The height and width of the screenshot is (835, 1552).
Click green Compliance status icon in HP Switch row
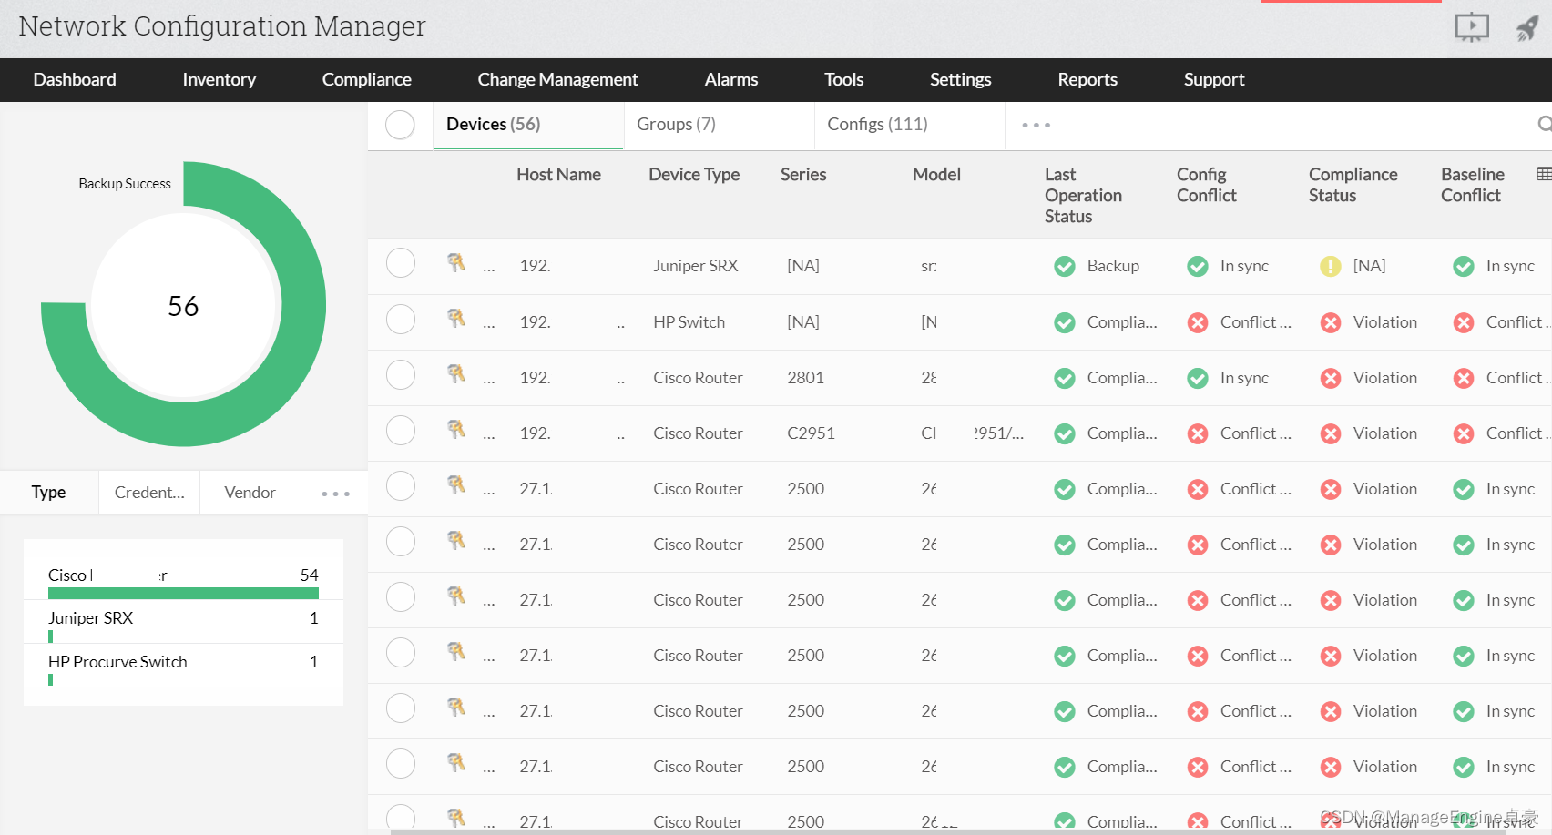[x=1064, y=322]
